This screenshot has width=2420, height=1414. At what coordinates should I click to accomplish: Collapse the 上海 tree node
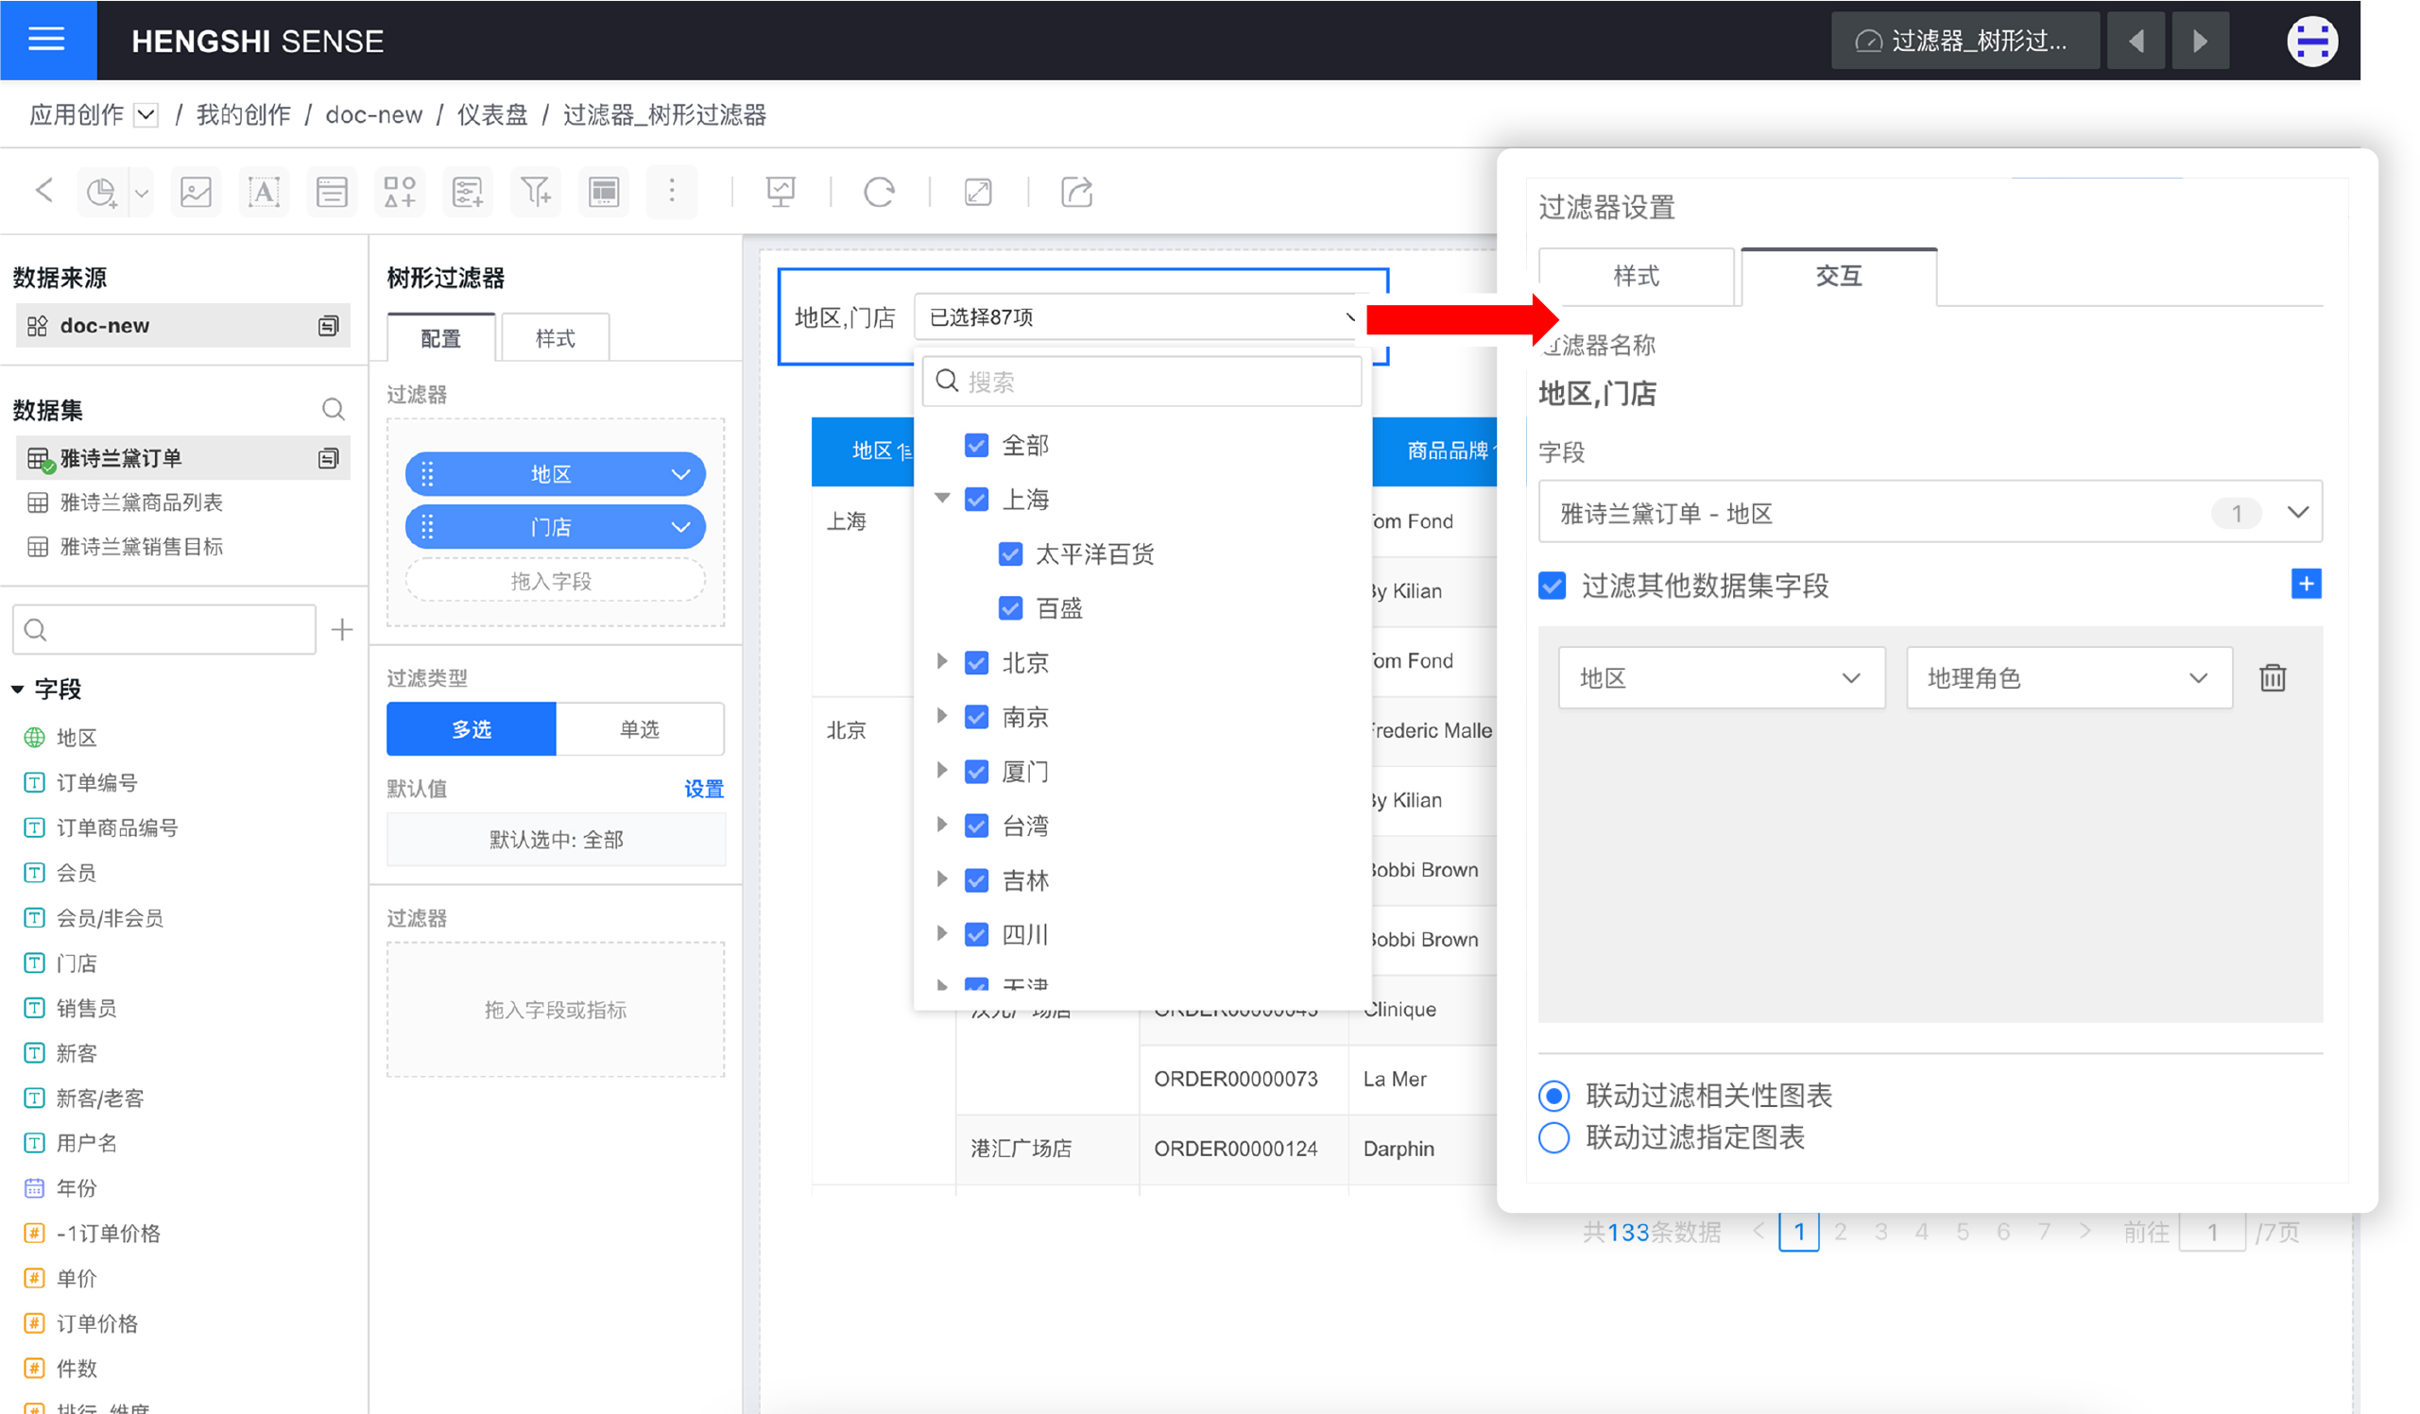tap(942, 498)
